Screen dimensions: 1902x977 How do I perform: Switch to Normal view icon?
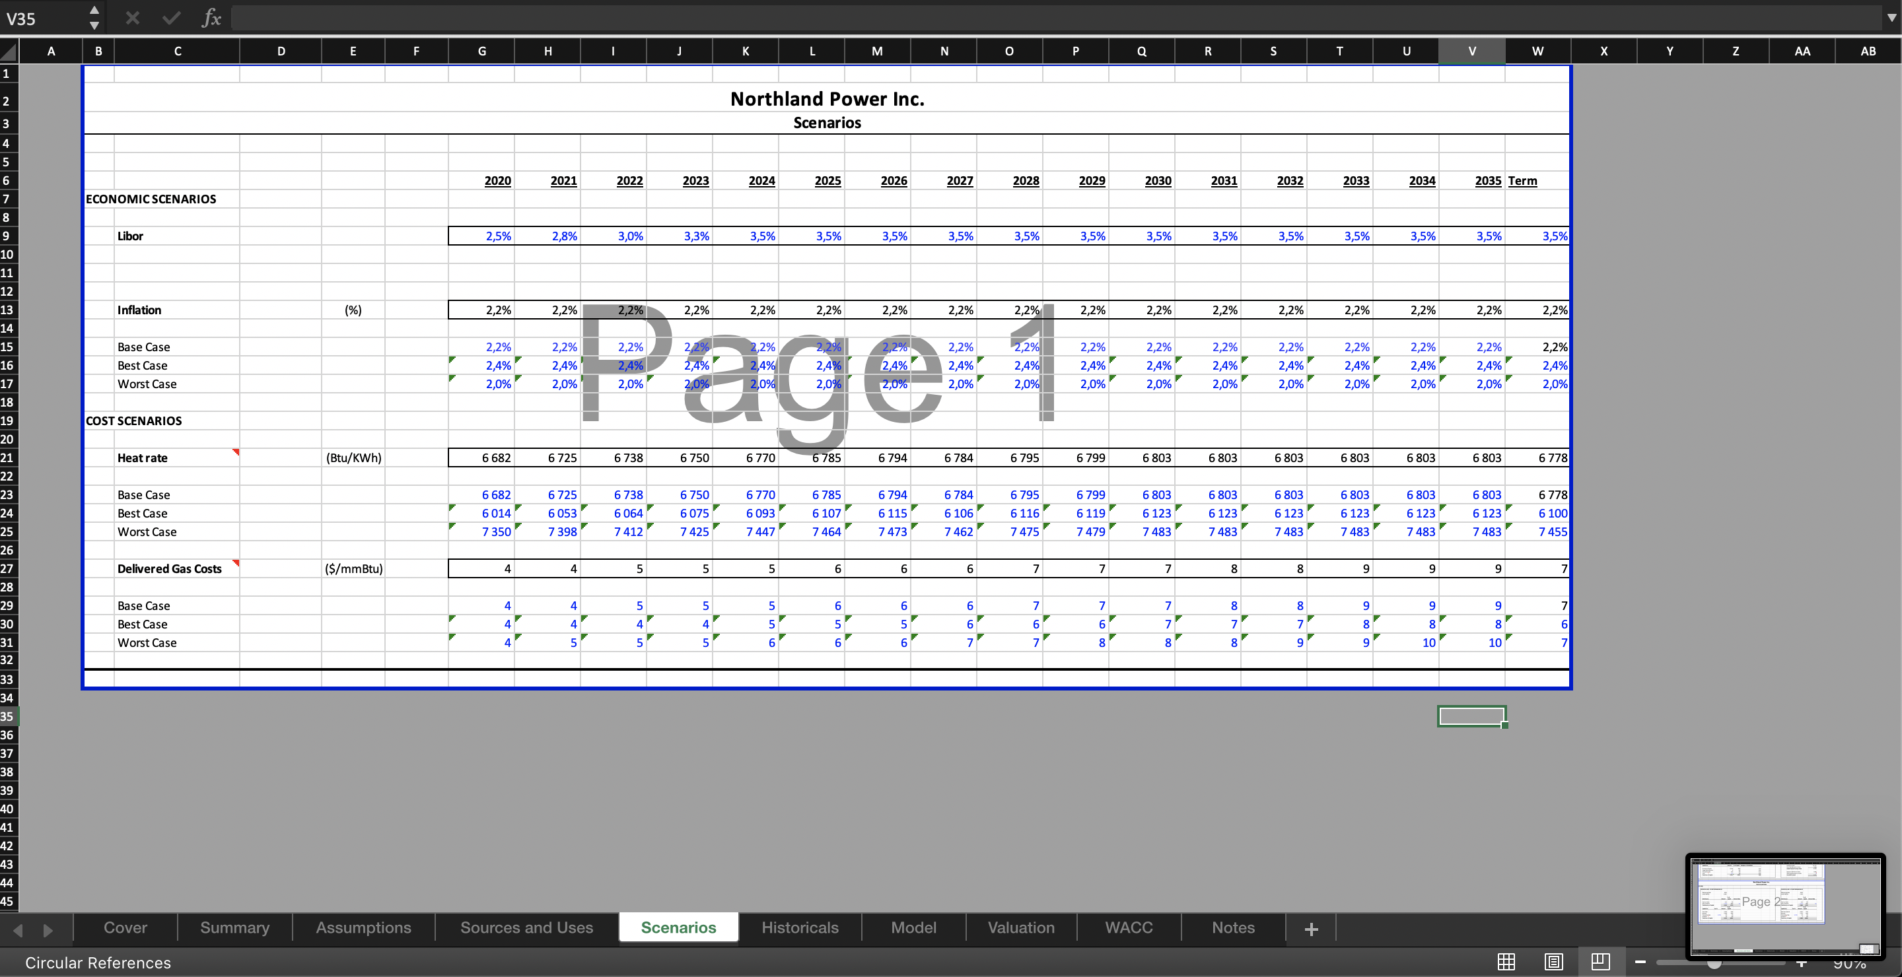tap(1506, 962)
